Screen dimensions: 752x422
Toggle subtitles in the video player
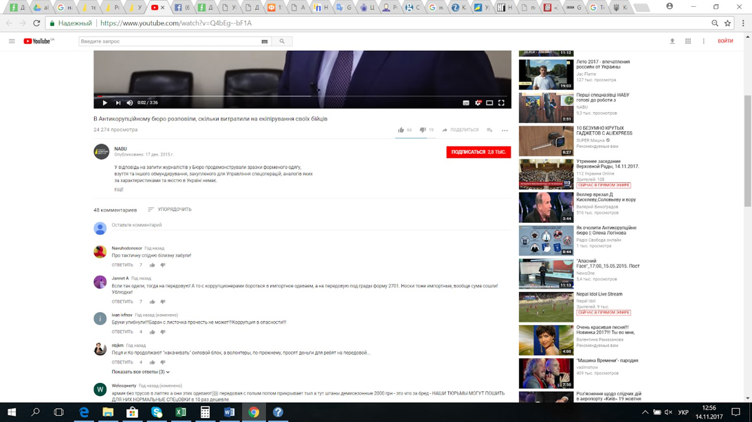466,103
